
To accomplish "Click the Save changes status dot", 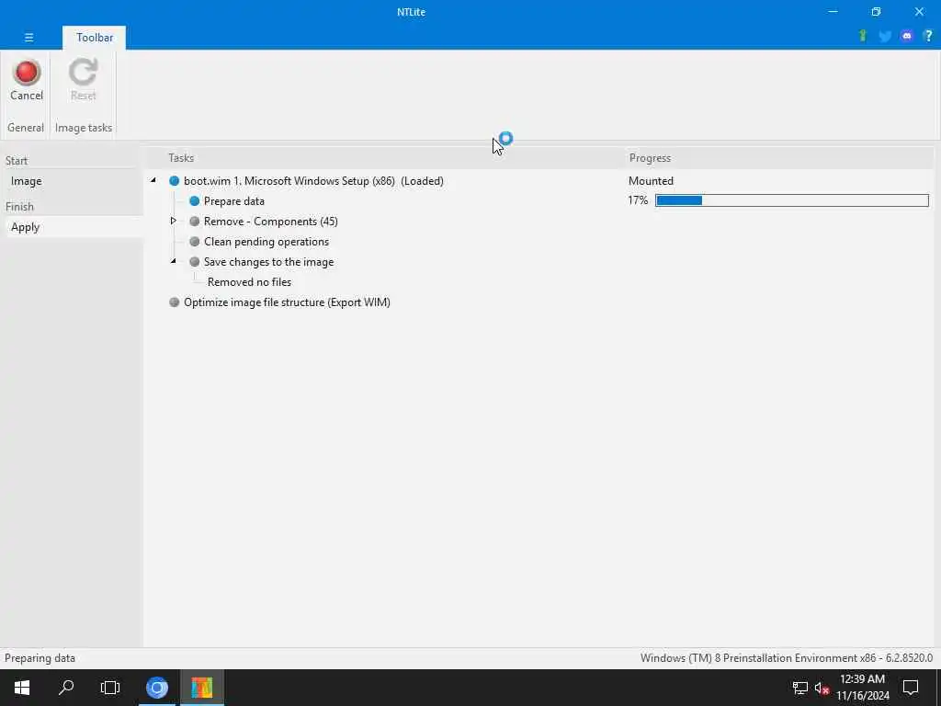I will click(x=195, y=262).
